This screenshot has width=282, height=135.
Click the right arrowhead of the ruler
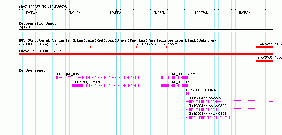(272, 10)
